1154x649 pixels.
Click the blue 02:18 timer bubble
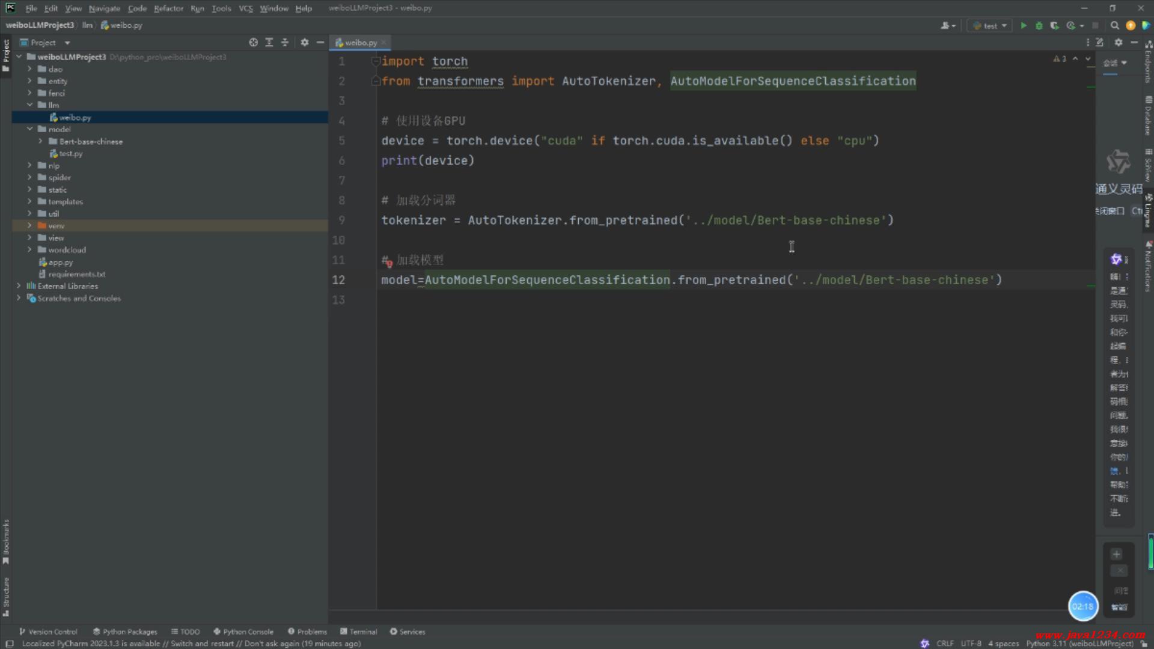pyautogui.click(x=1082, y=606)
